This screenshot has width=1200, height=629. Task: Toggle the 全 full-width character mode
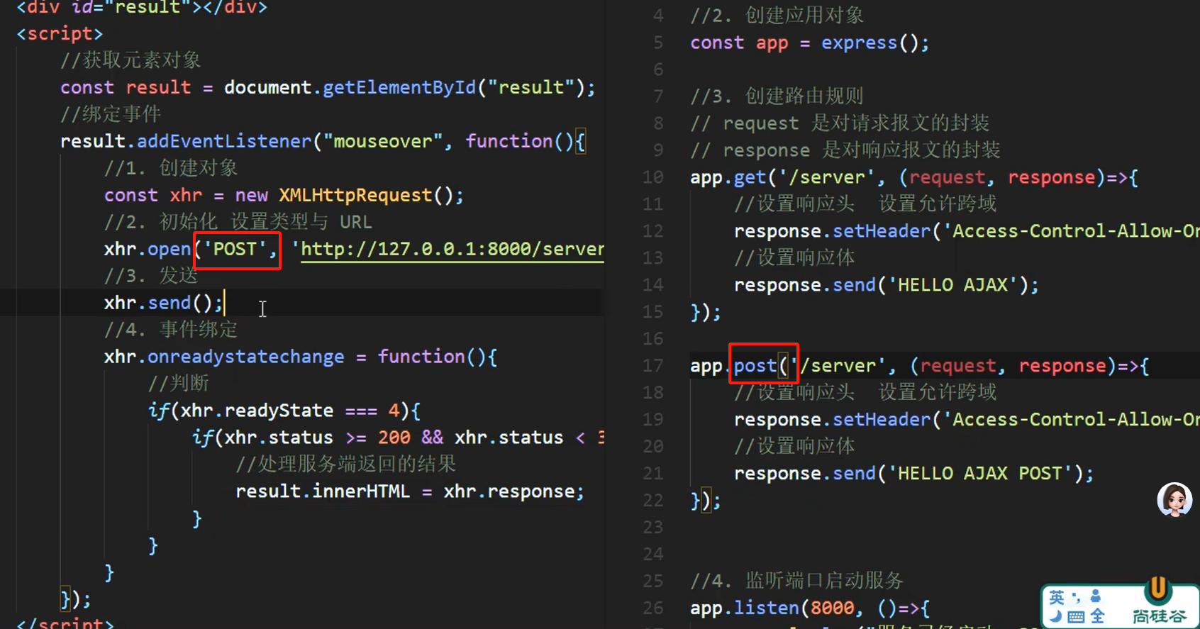coord(1097,616)
